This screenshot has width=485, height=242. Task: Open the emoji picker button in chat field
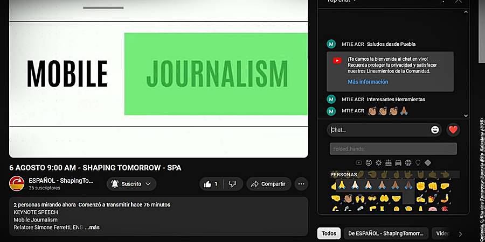click(x=435, y=130)
